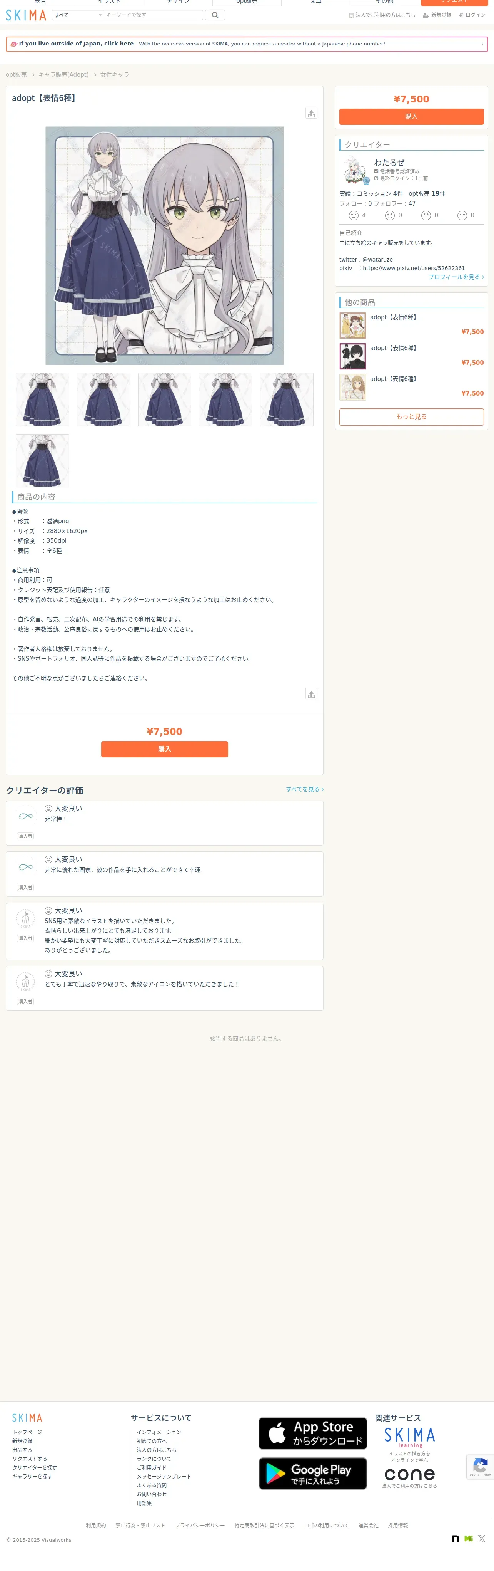Click share icon beside product title
This screenshot has height=1571, width=494.
(311, 113)
